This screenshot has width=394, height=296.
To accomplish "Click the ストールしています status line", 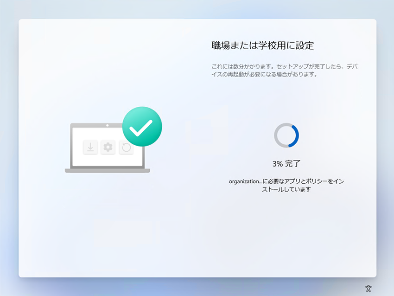I will click(x=286, y=189).
